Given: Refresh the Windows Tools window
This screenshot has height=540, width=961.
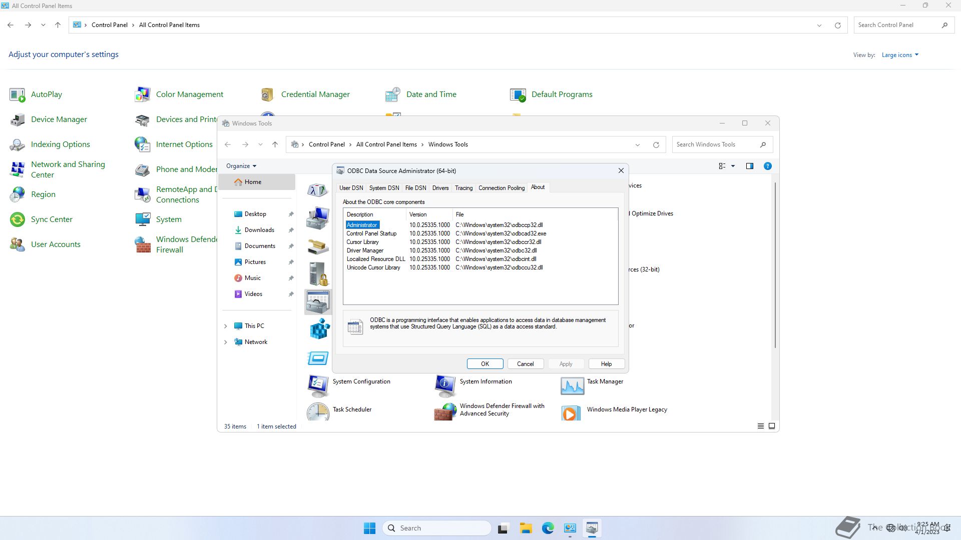Looking at the screenshot, I should [x=656, y=144].
